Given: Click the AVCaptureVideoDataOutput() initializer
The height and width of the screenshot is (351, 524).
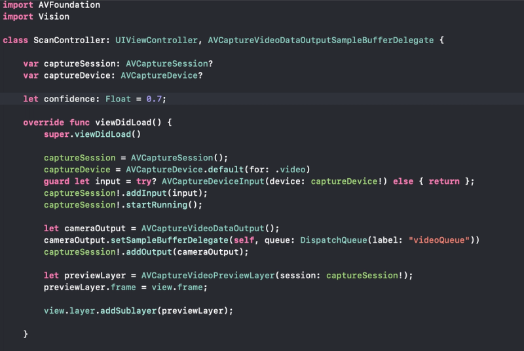Looking at the screenshot, I should 208,229.
